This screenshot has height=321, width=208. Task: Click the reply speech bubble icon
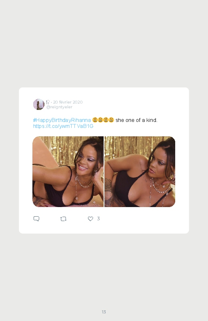[36, 219]
